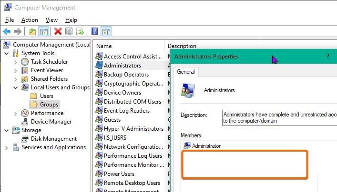Click the Device Manager icon

pos(24,122)
